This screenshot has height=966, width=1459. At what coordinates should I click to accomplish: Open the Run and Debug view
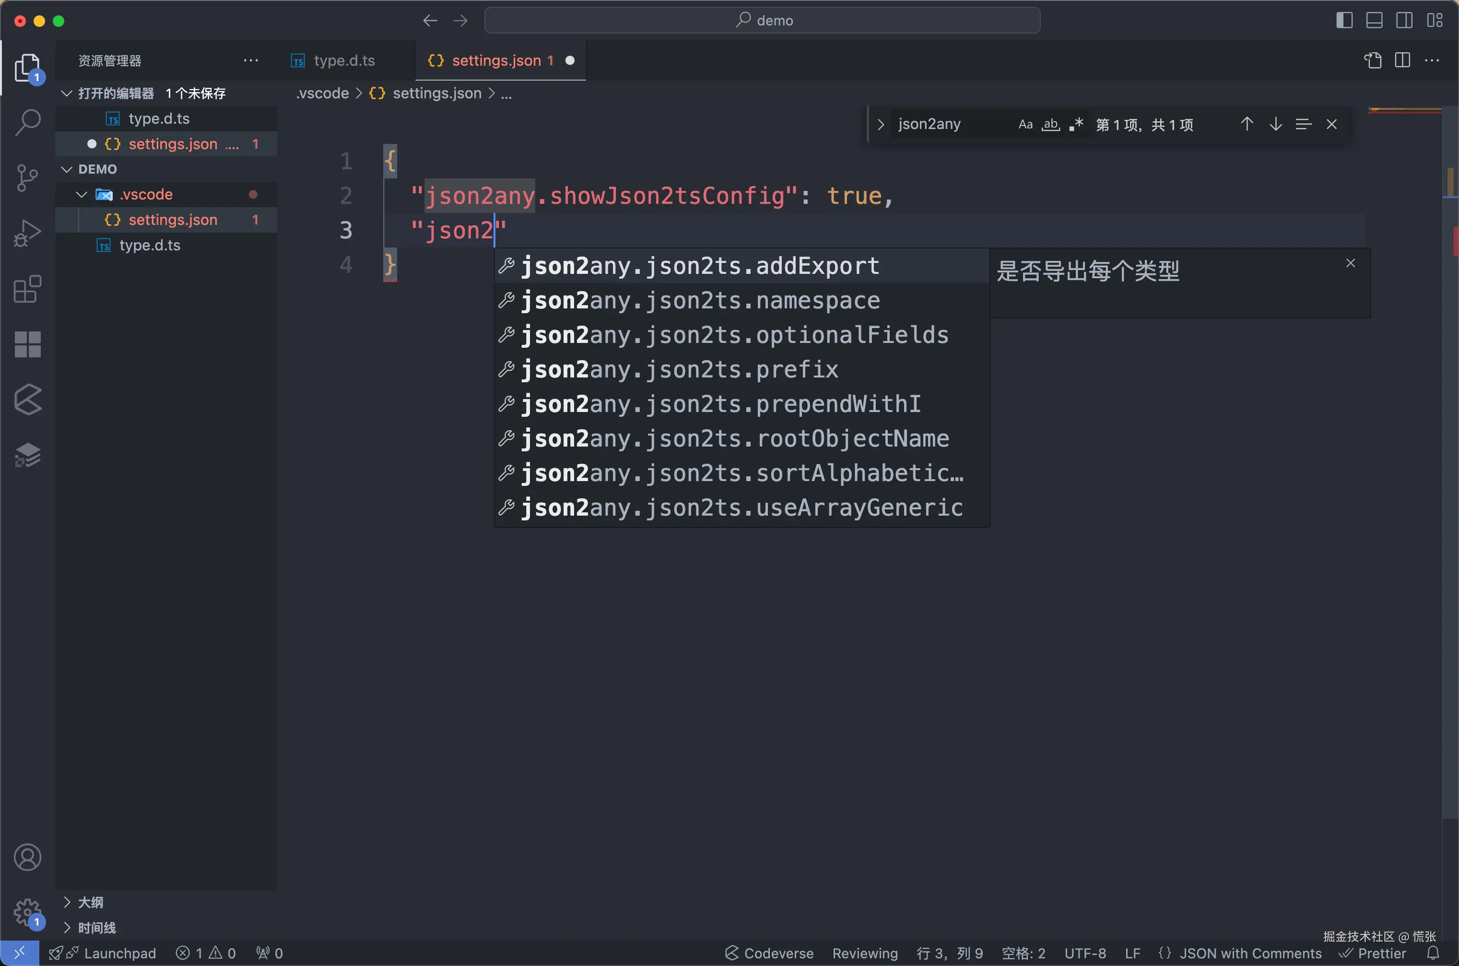click(x=28, y=233)
